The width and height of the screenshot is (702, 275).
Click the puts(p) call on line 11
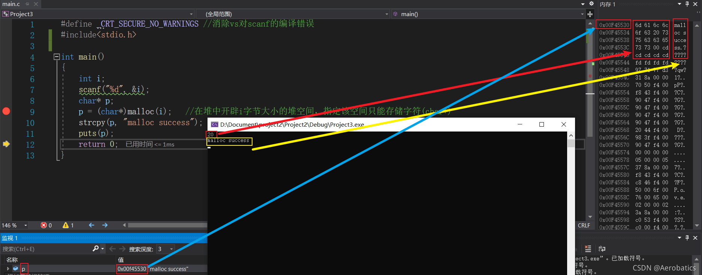pyautogui.click(x=96, y=133)
